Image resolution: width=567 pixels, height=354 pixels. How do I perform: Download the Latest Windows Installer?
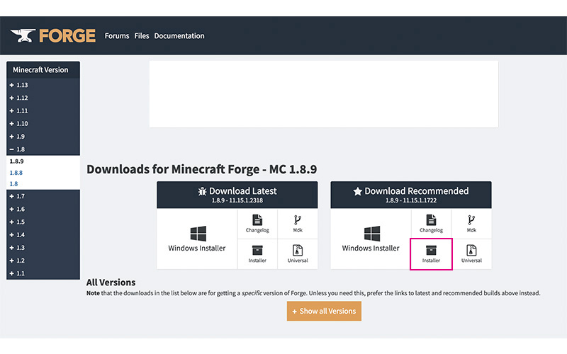pyautogui.click(x=197, y=239)
